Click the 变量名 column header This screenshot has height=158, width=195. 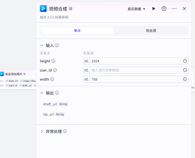pos(45,53)
